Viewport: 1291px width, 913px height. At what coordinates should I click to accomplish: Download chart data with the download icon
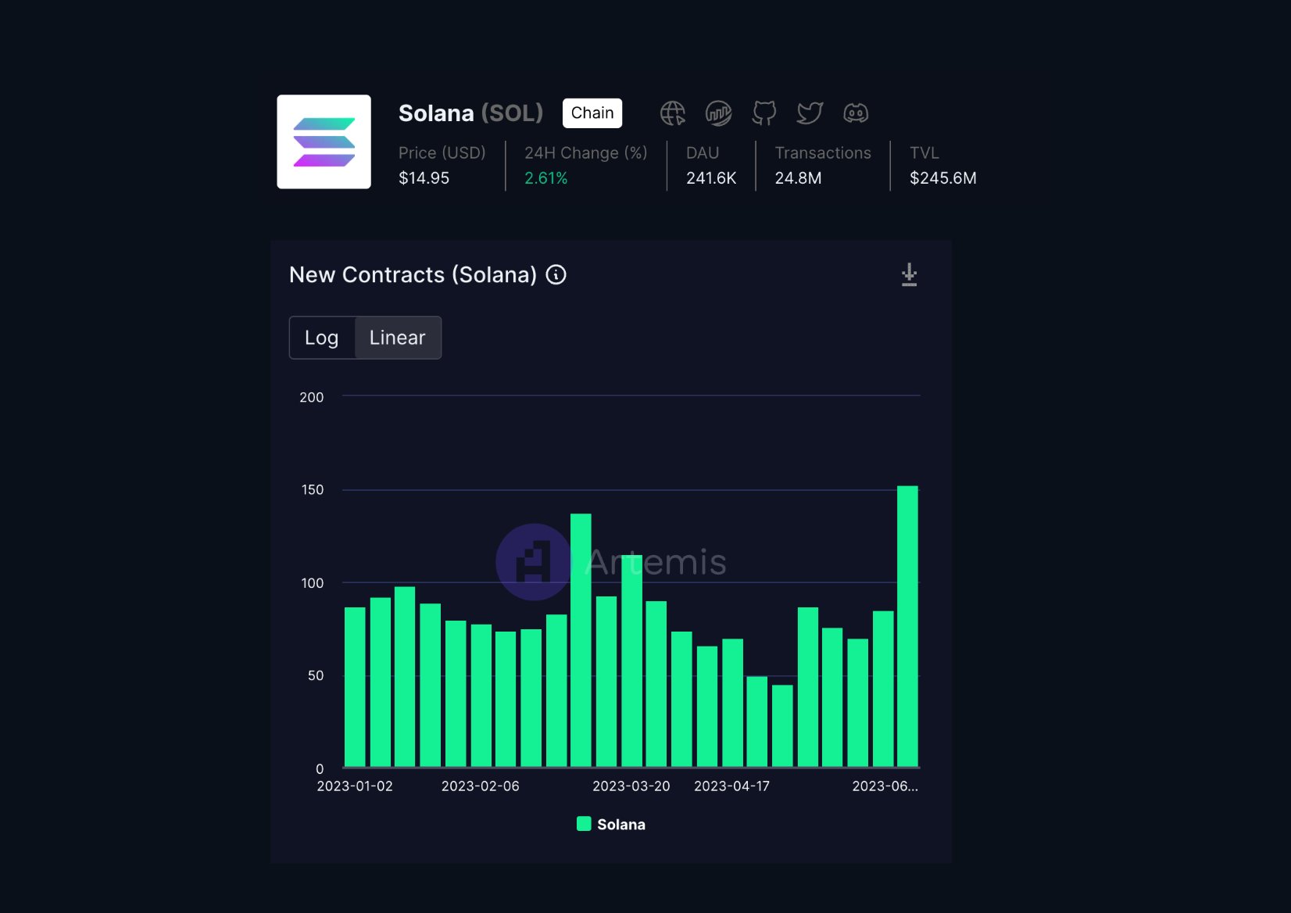tap(909, 275)
